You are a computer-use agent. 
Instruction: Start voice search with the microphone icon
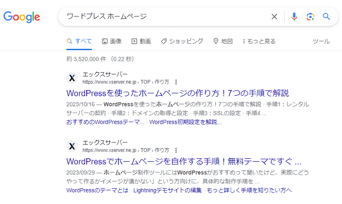coord(294,16)
